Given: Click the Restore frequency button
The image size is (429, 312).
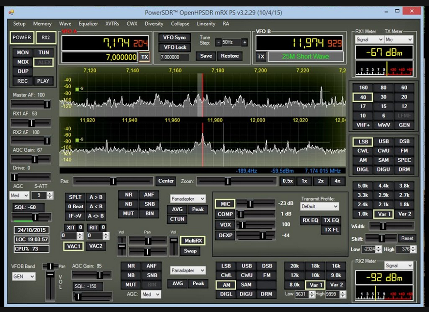Looking at the screenshot, I should point(230,56).
